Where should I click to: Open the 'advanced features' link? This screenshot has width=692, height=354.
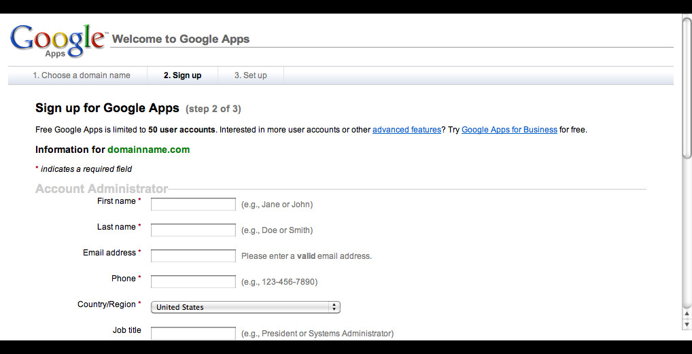pos(406,130)
